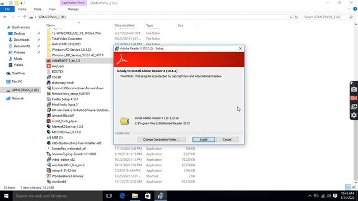This screenshot has height=201, width=358.
Task: Select the UAN CARD 28122021 folder icon
Action: pyautogui.click(x=49, y=44)
